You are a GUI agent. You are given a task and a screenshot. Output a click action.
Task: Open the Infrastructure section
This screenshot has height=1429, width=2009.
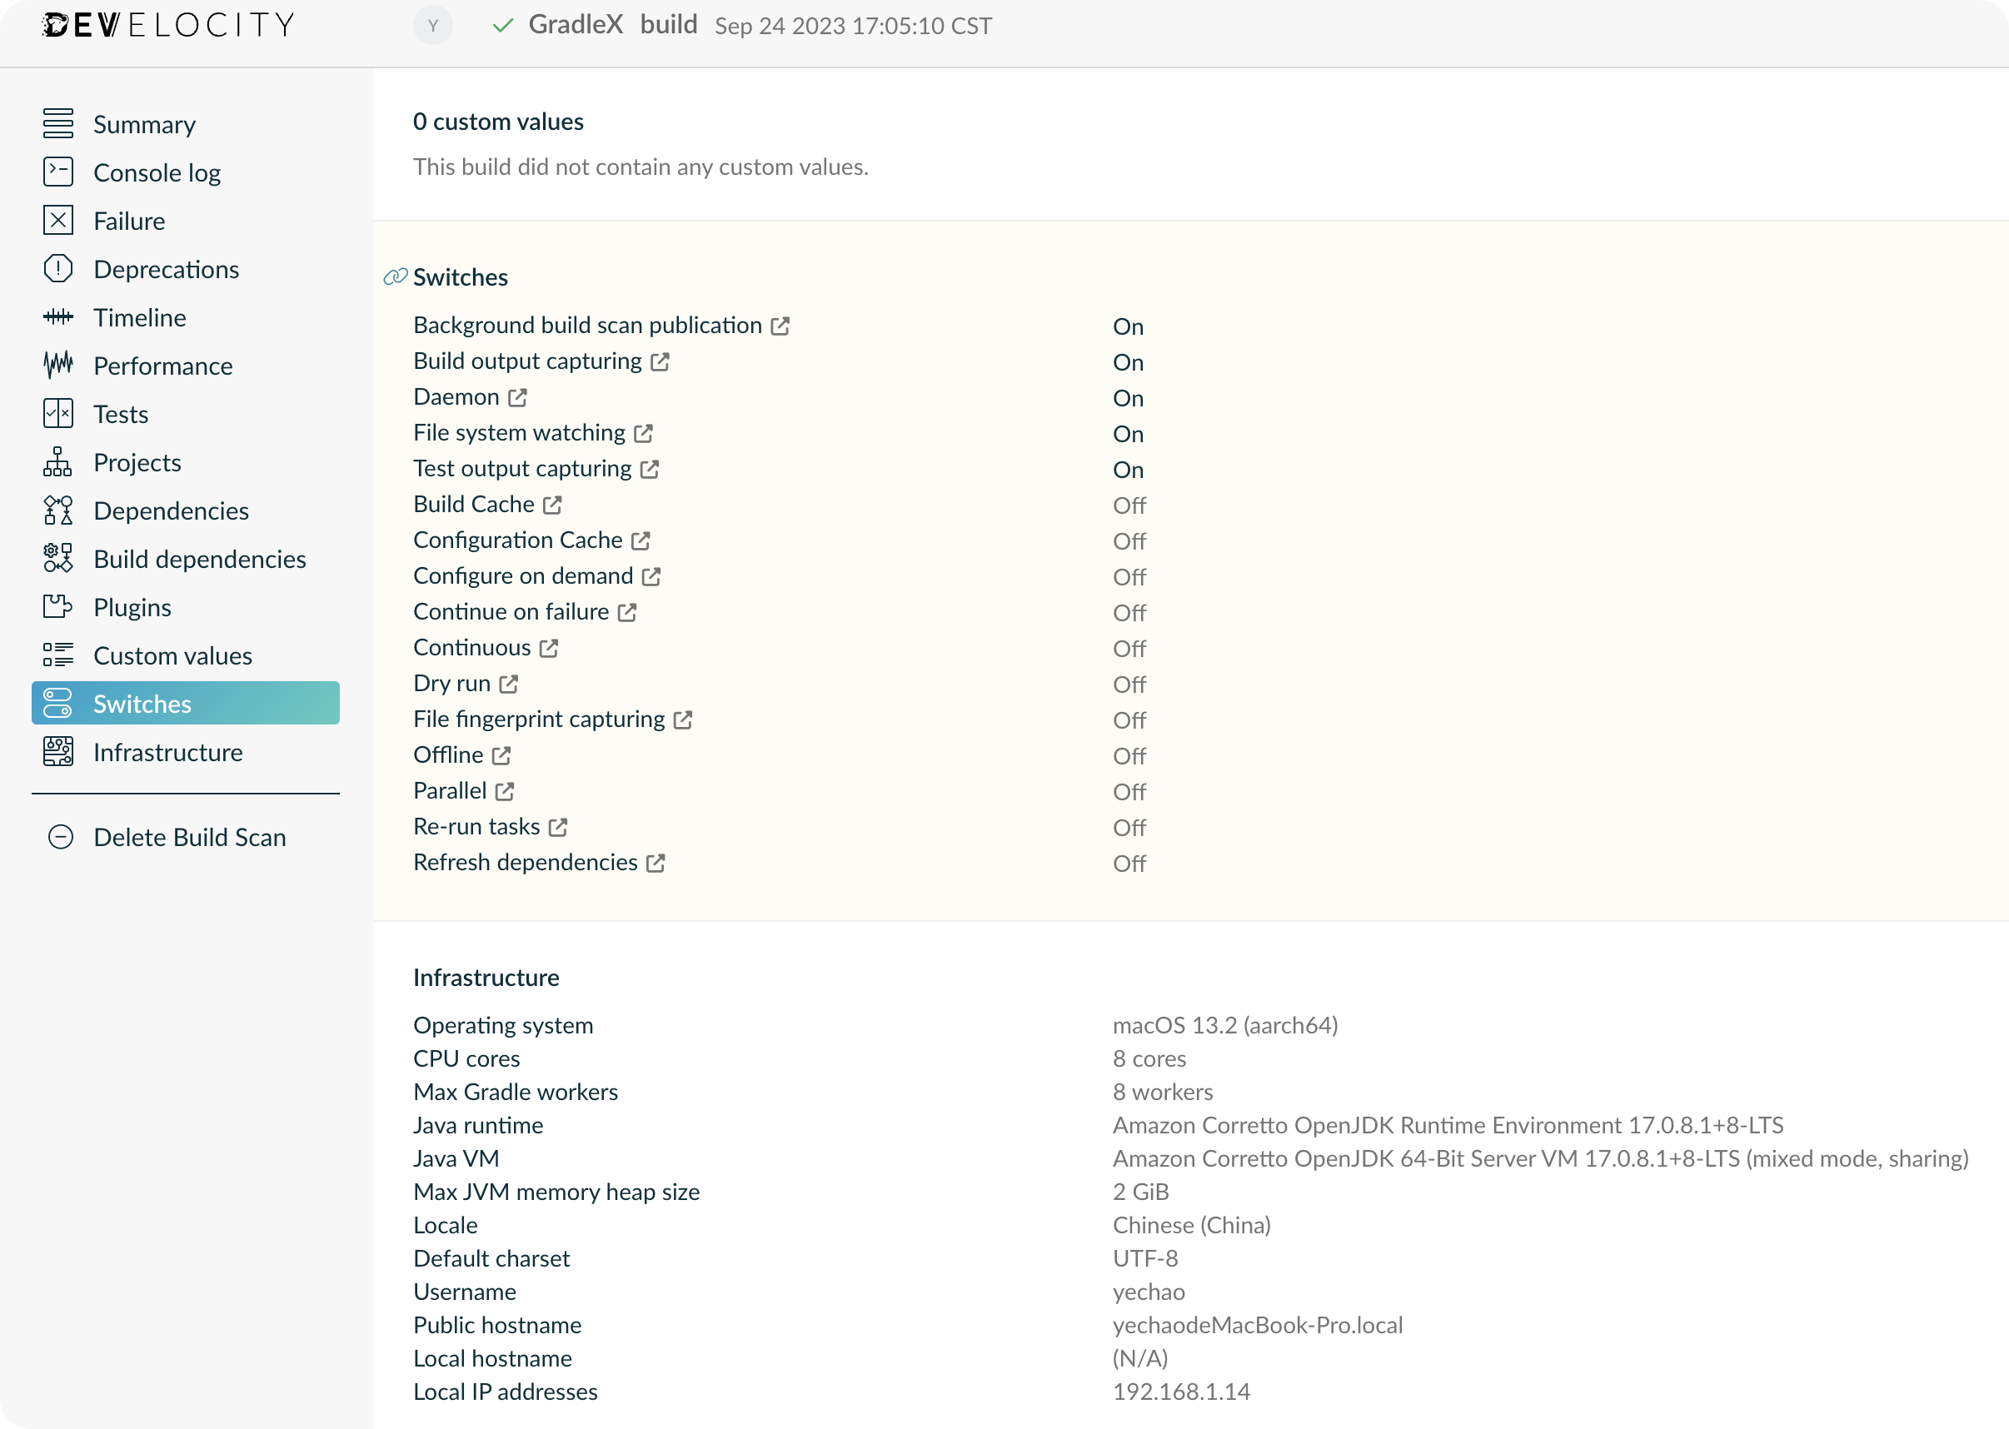tap(167, 753)
